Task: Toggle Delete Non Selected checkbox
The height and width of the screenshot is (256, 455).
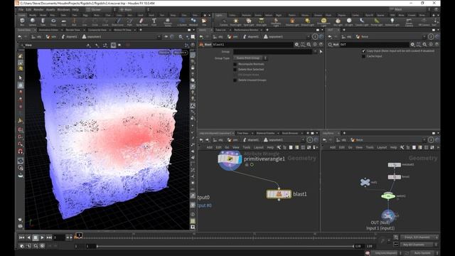Action: [x=235, y=70]
